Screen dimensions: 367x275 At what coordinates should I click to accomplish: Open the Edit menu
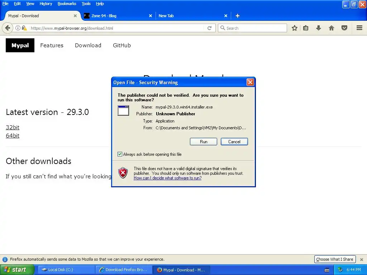coord(17,4)
